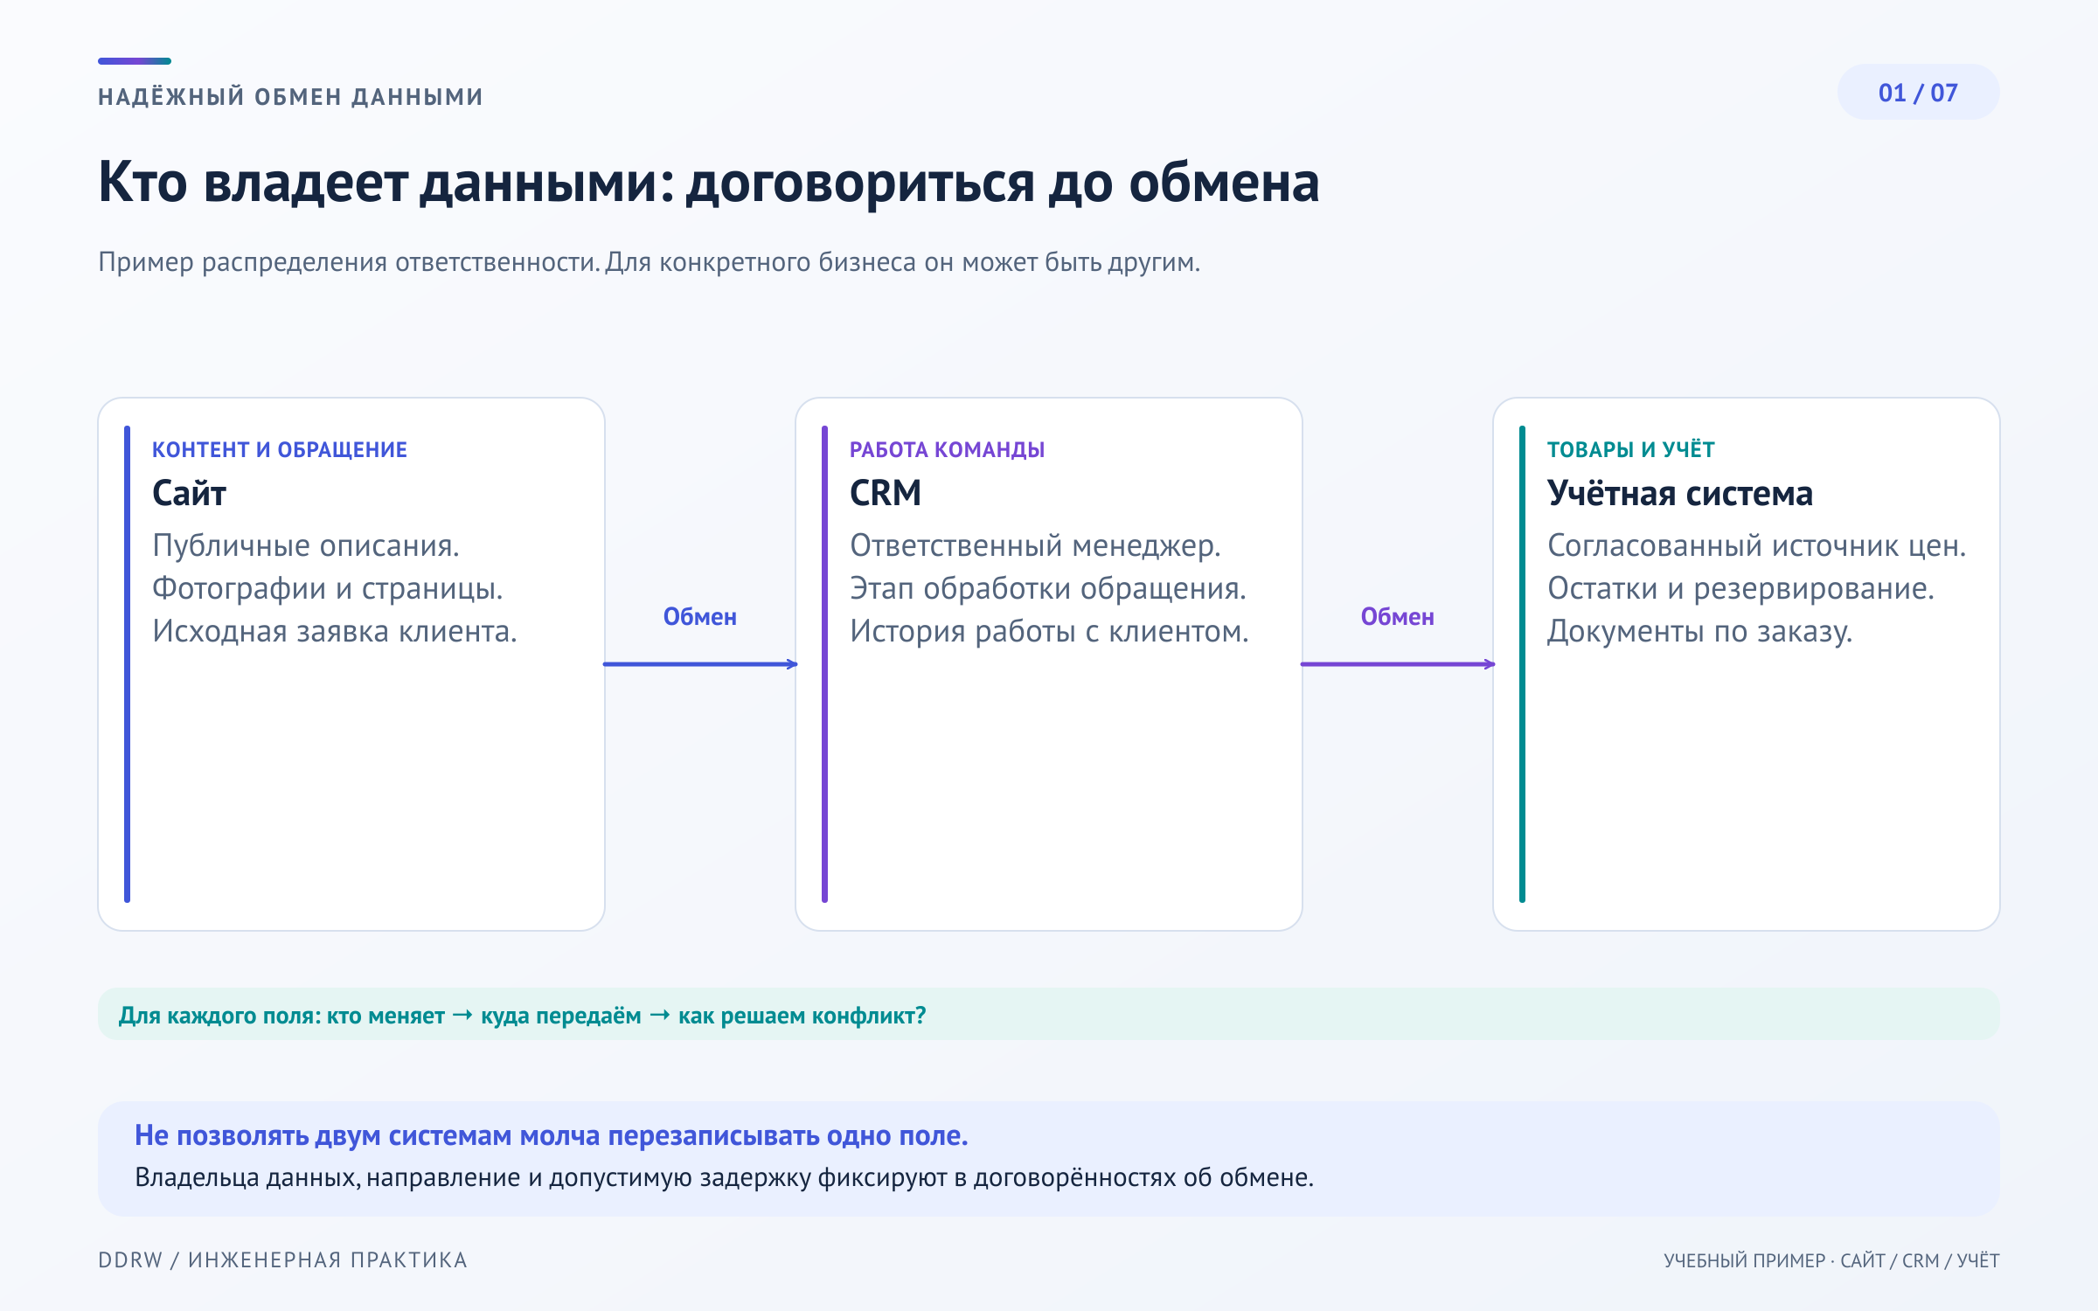Click the 'CRM' card title
Viewport: 2098px width, 1311px height.
point(886,494)
